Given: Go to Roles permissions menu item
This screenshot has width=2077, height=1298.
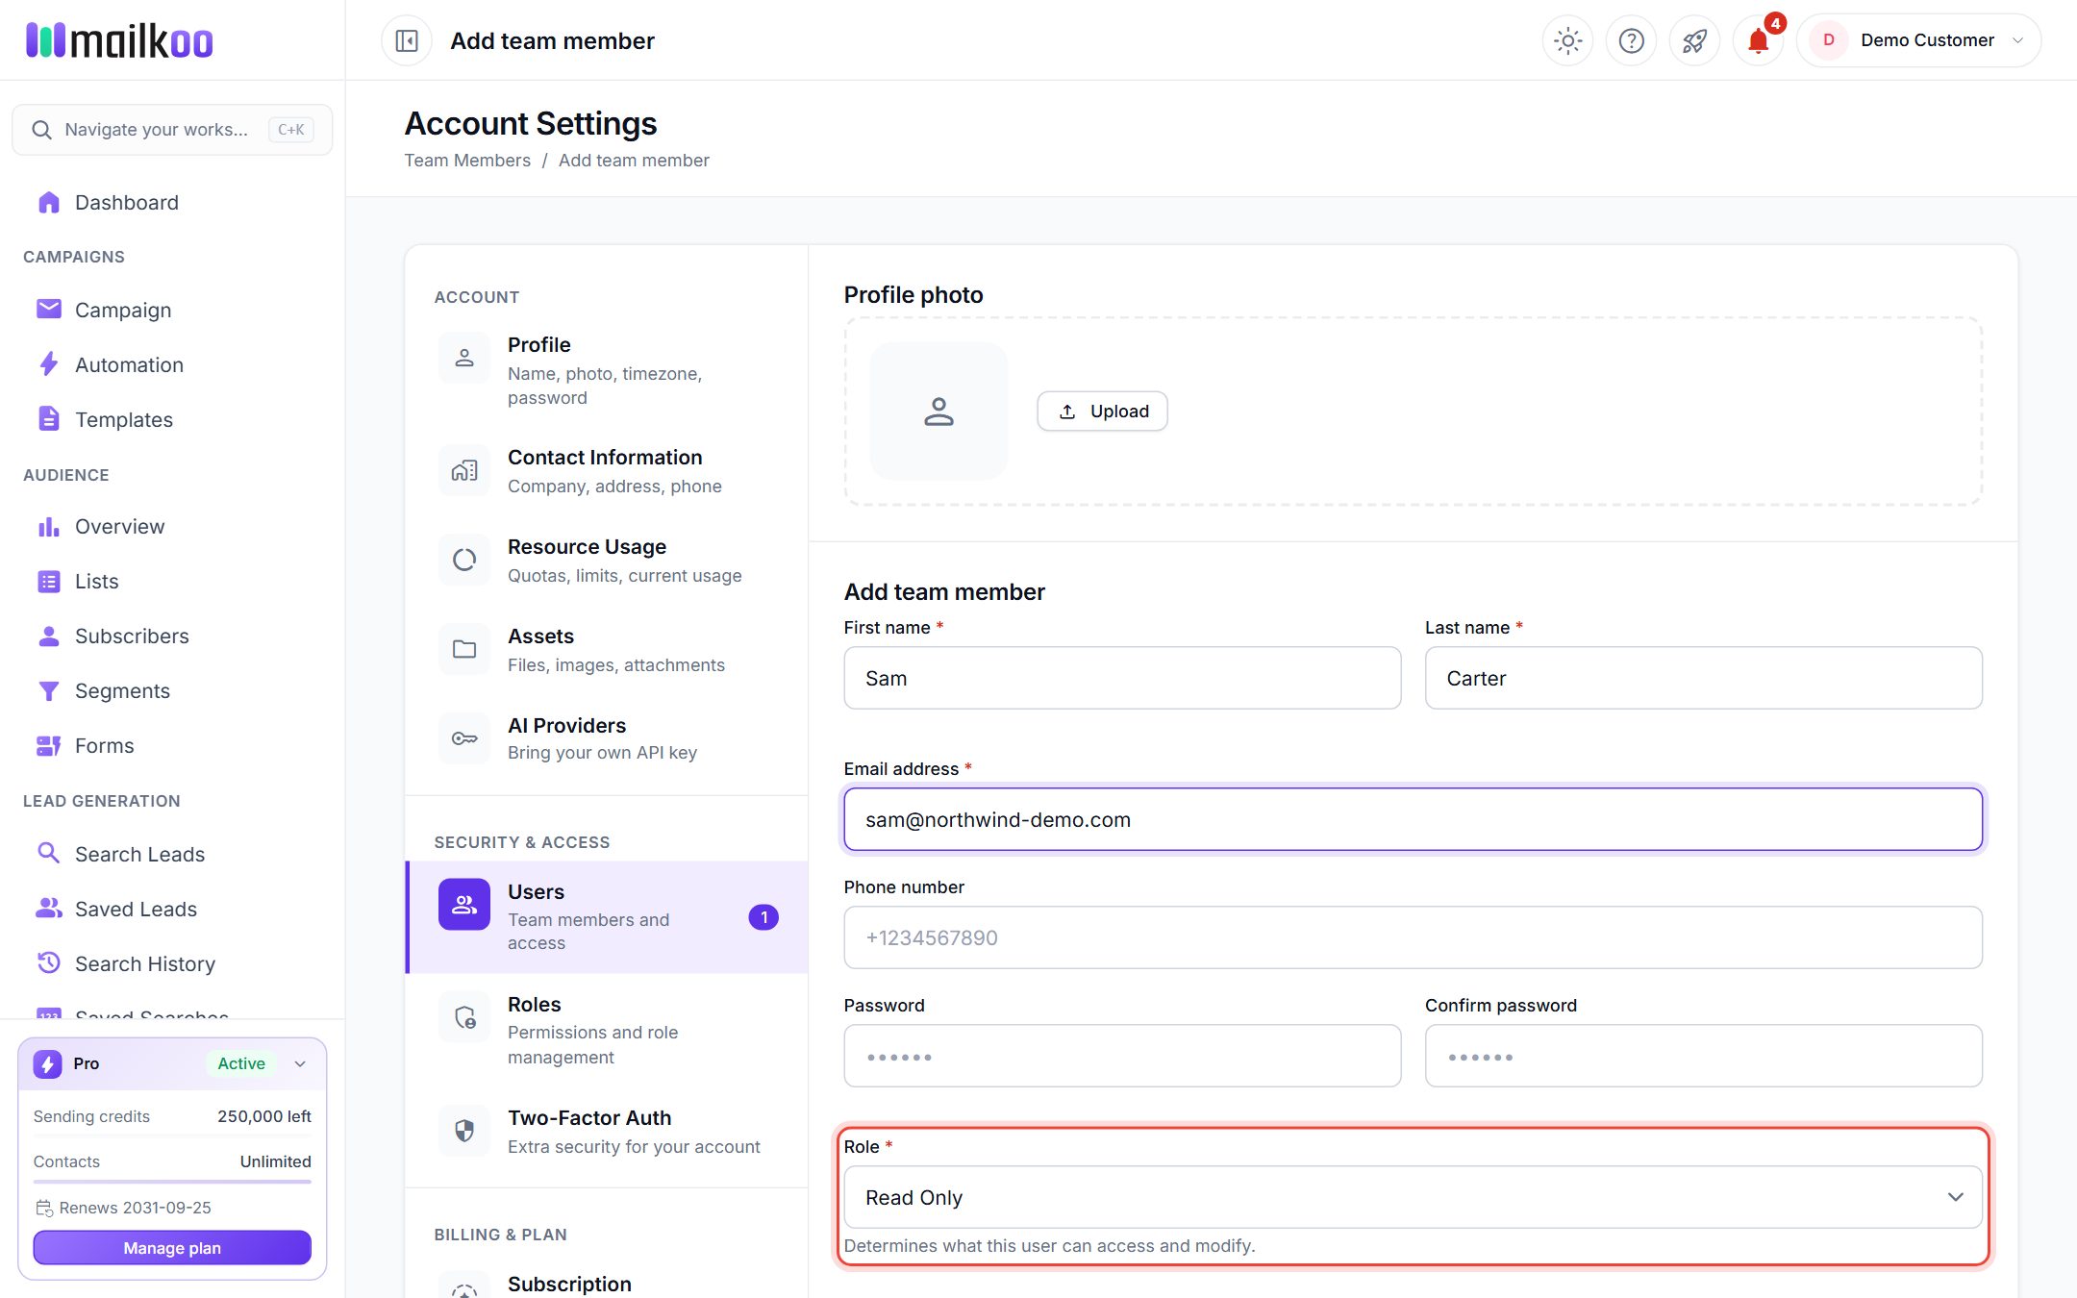Looking at the screenshot, I should tap(607, 1030).
